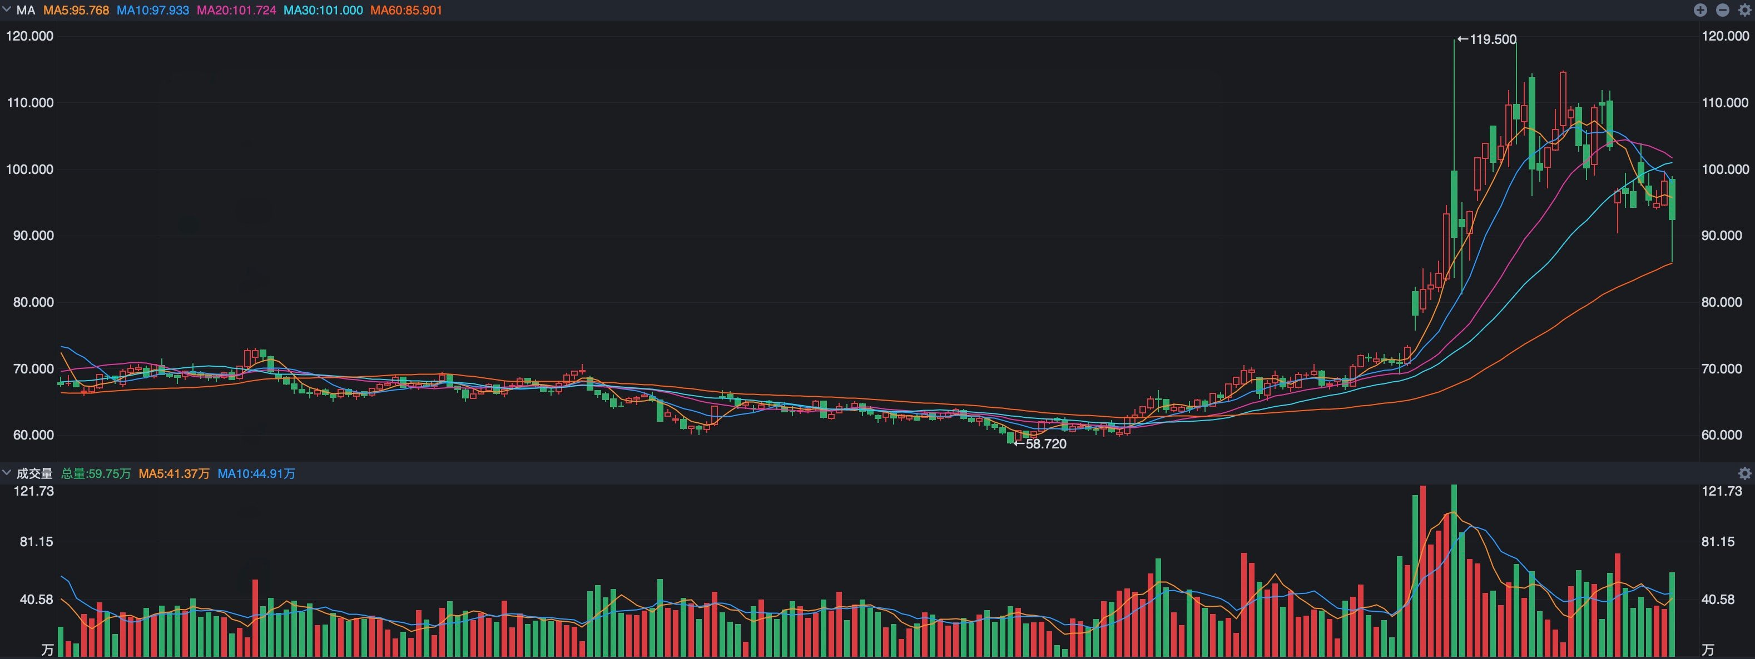The image size is (1755, 659).
Task: Click the 总量:59.75万 volume label
Action: [x=96, y=473]
